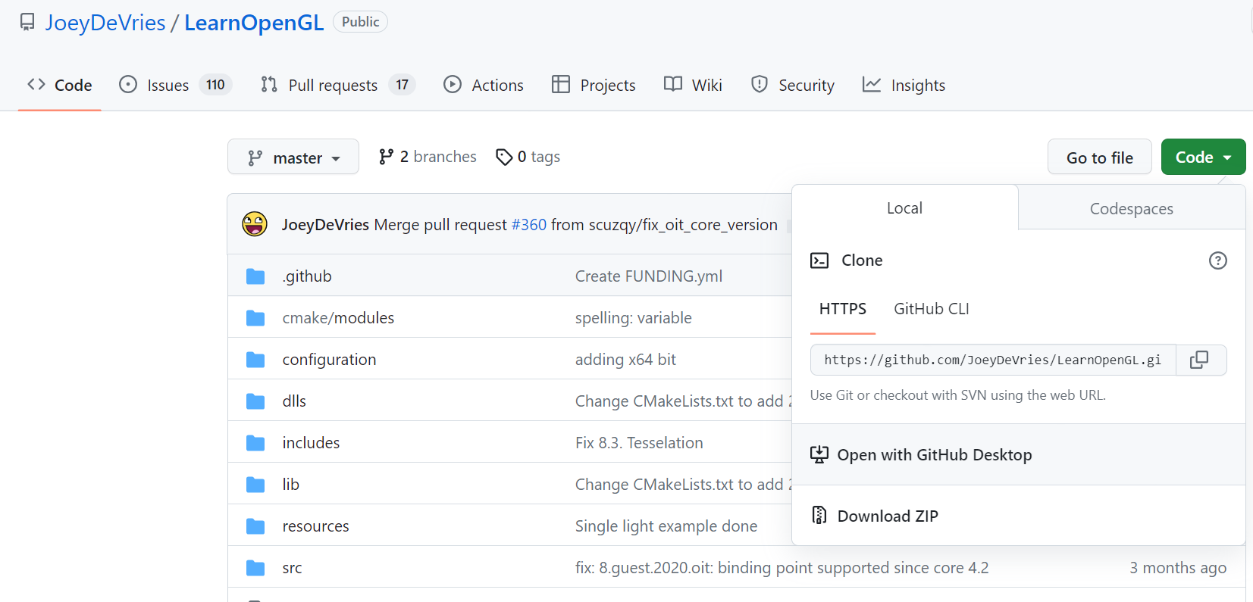Click the cmake/modules folder icon
Screen dimensions: 1253x602
tap(255, 318)
